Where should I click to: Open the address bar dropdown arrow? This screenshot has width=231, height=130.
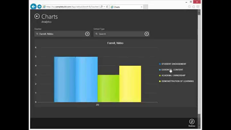click(104, 7)
